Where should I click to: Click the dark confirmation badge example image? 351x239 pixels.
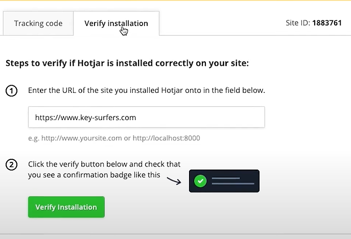[224, 181]
